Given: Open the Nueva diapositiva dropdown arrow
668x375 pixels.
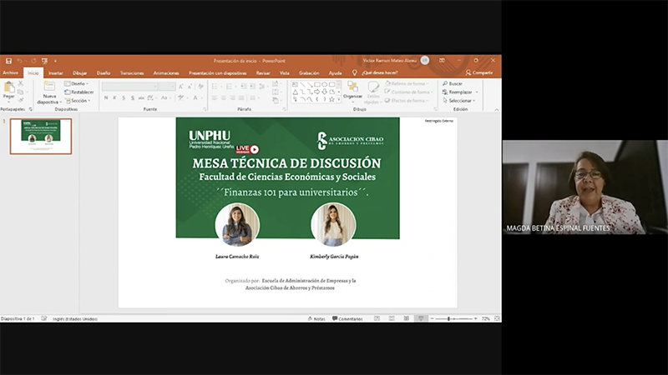Looking at the screenshot, I should tap(60, 102).
